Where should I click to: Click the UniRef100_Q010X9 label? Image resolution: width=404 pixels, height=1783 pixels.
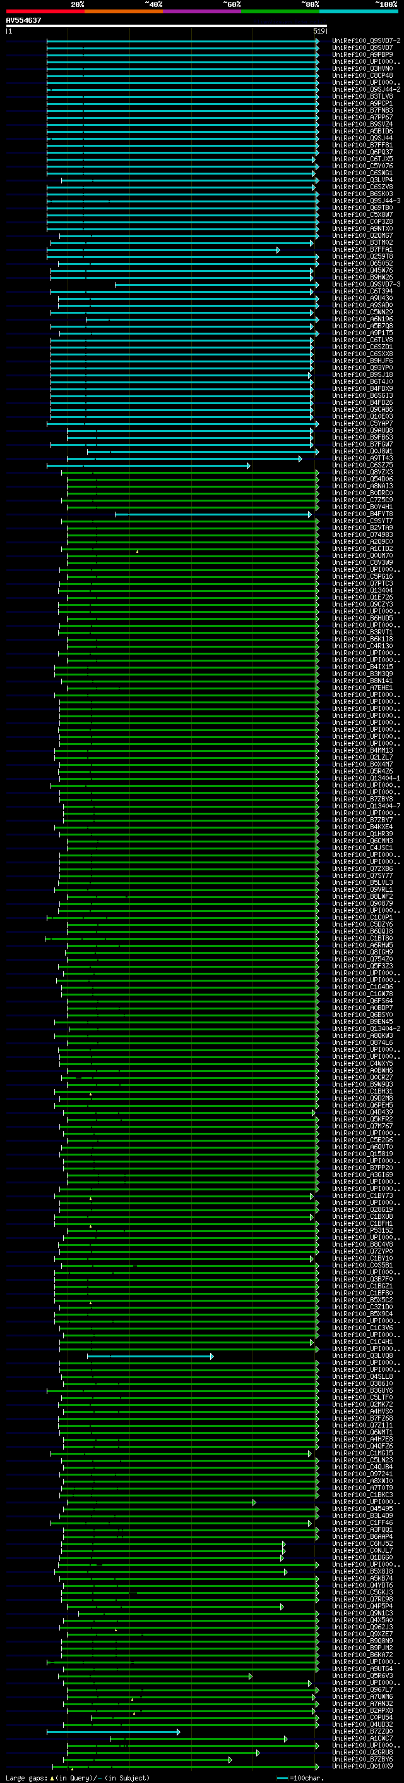coord(362,1767)
